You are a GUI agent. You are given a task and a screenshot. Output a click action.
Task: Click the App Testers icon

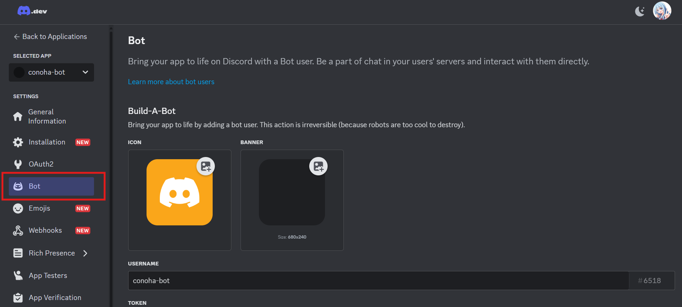[18, 275]
